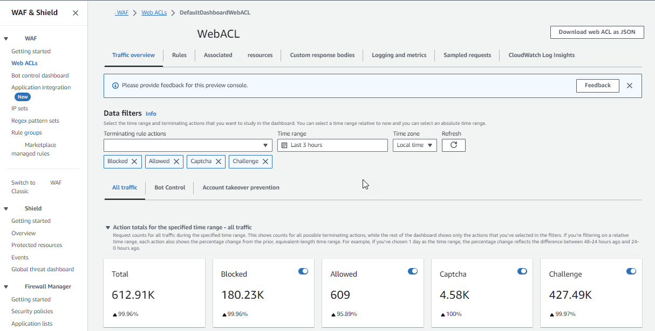The width and height of the screenshot is (655, 331).
Task: Close the WAF & Shield sidebar panel
Action: point(76,13)
